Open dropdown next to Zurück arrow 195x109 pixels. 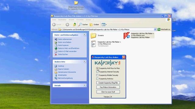63,25
